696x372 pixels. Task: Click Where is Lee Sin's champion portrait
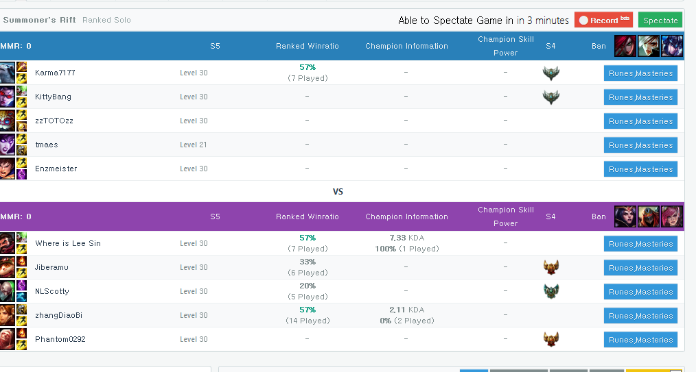(x=7, y=243)
